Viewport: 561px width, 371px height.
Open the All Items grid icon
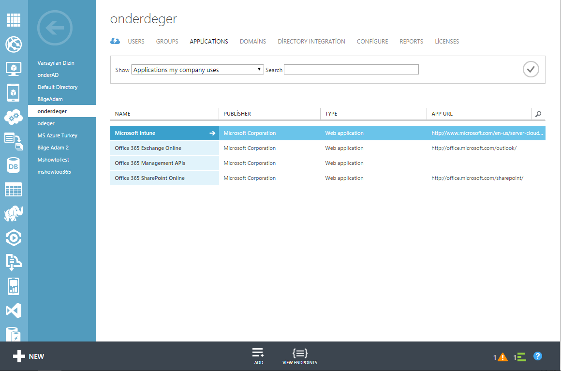[x=14, y=20]
